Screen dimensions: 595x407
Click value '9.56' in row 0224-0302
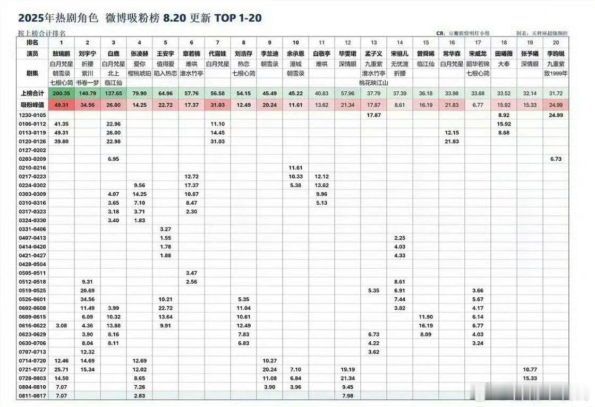pyautogui.click(x=139, y=185)
